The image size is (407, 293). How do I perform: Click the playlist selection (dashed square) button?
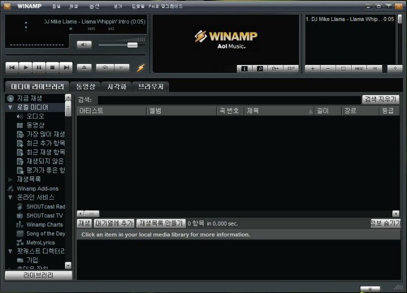click(344, 68)
